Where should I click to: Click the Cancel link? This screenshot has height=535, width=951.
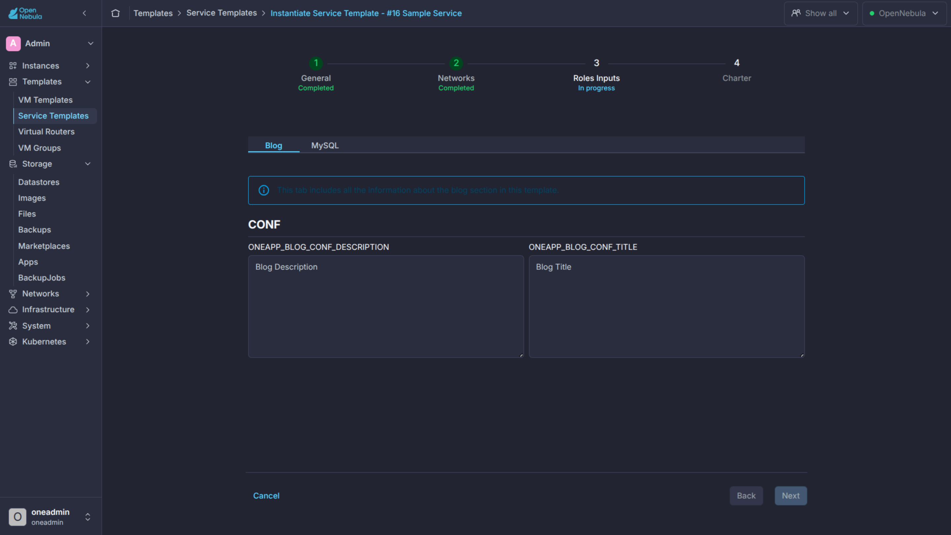(266, 496)
